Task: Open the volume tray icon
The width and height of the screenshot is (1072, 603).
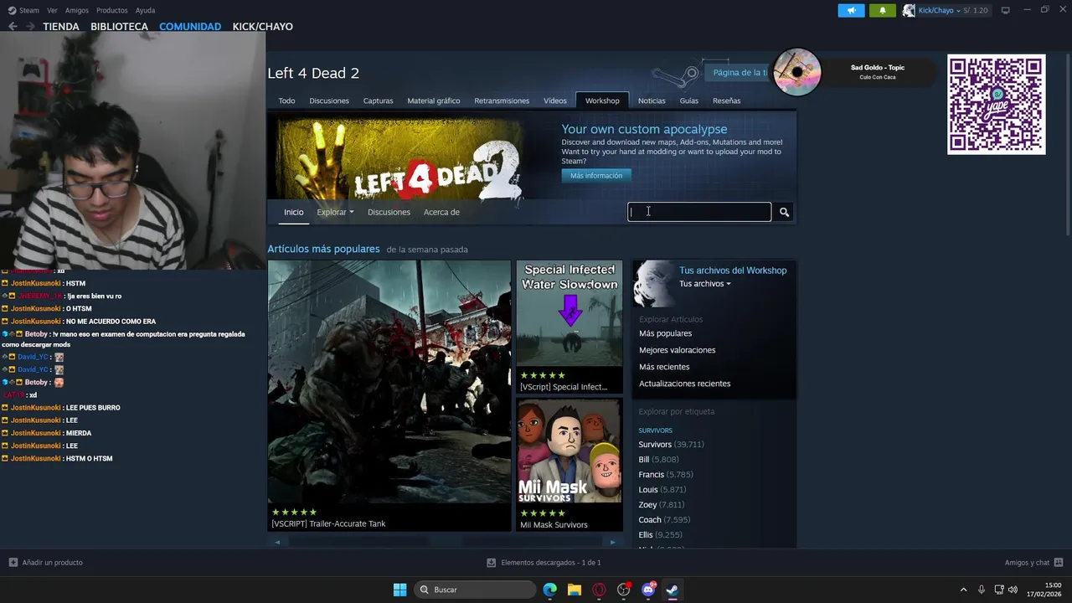Action: tap(1013, 590)
